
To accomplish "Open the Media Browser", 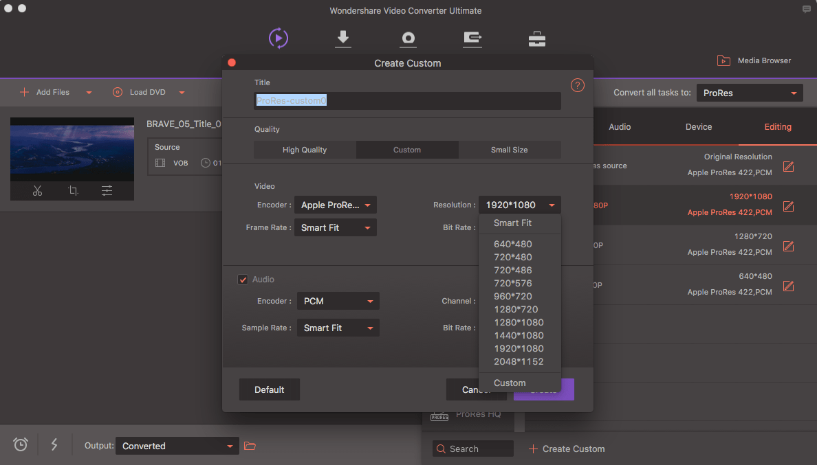I will 754,60.
